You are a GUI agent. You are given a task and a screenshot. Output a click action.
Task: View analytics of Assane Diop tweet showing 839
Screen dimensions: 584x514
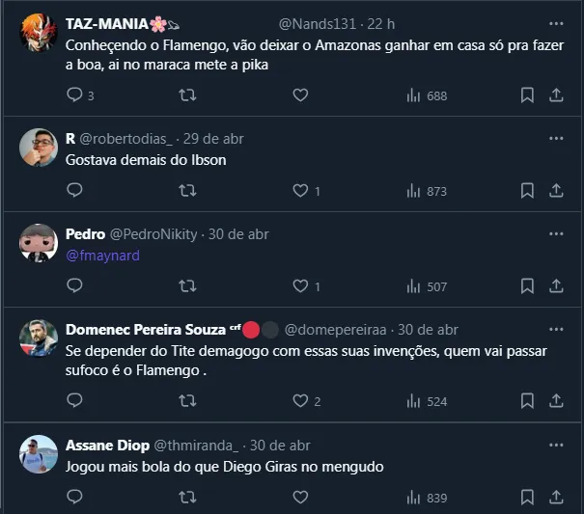coord(427,498)
